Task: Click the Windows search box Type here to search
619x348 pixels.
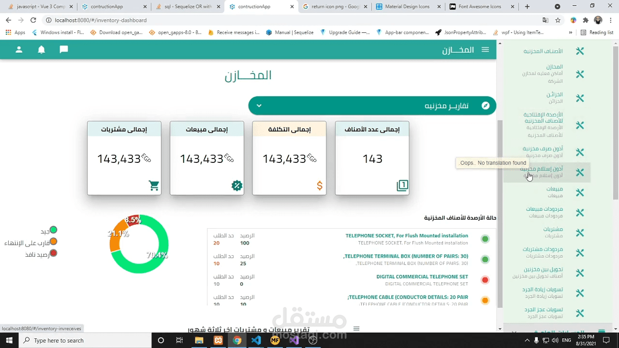Action: (x=85, y=340)
